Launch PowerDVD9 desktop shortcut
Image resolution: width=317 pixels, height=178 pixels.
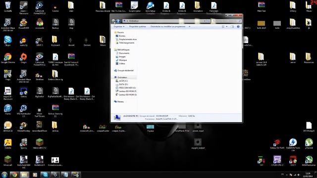point(23,24)
